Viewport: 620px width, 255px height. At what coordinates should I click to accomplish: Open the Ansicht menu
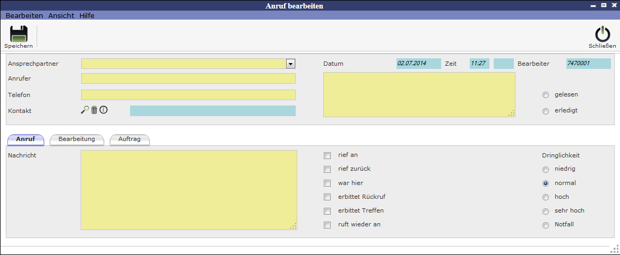coord(61,15)
